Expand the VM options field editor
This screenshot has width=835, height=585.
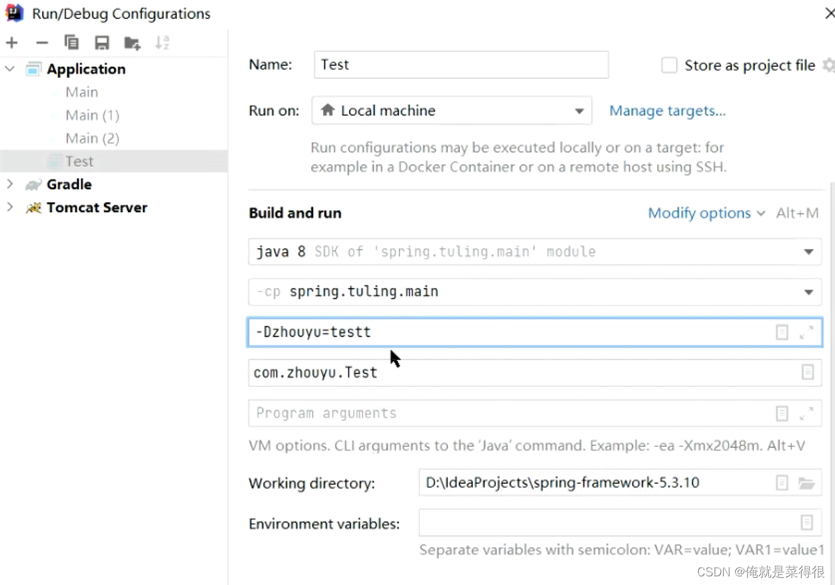tap(806, 332)
